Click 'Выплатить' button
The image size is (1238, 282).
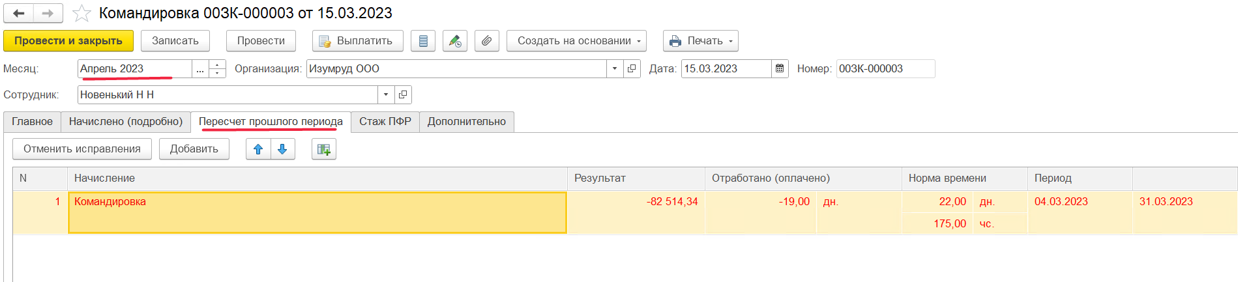(357, 40)
